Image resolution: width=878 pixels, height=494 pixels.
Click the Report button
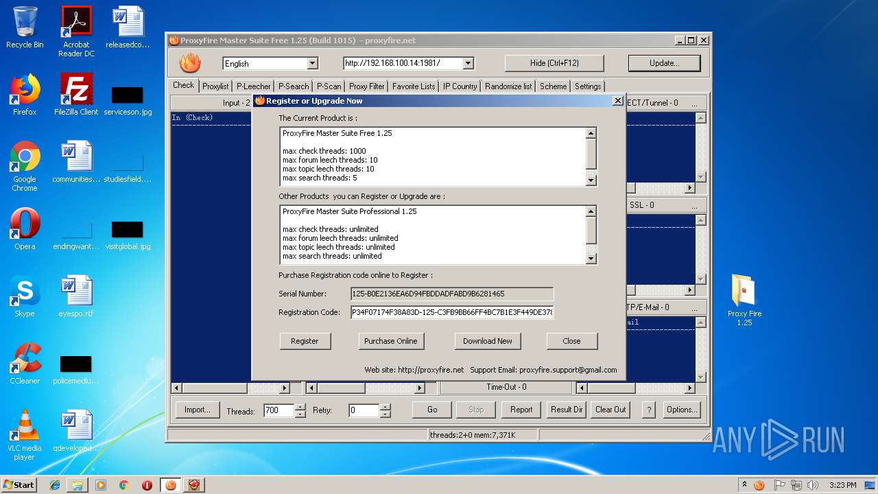point(521,410)
